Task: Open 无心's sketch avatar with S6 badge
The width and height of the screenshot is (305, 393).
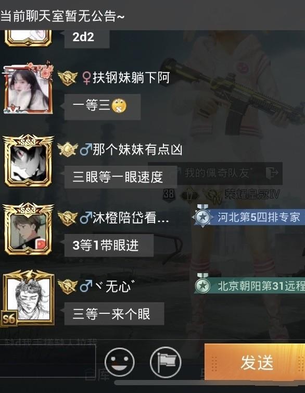Action: 28,298
